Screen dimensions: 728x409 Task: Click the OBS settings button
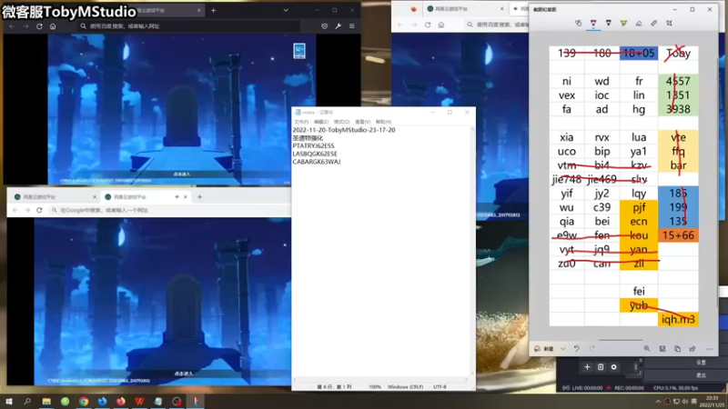pyautogui.click(x=701, y=362)
